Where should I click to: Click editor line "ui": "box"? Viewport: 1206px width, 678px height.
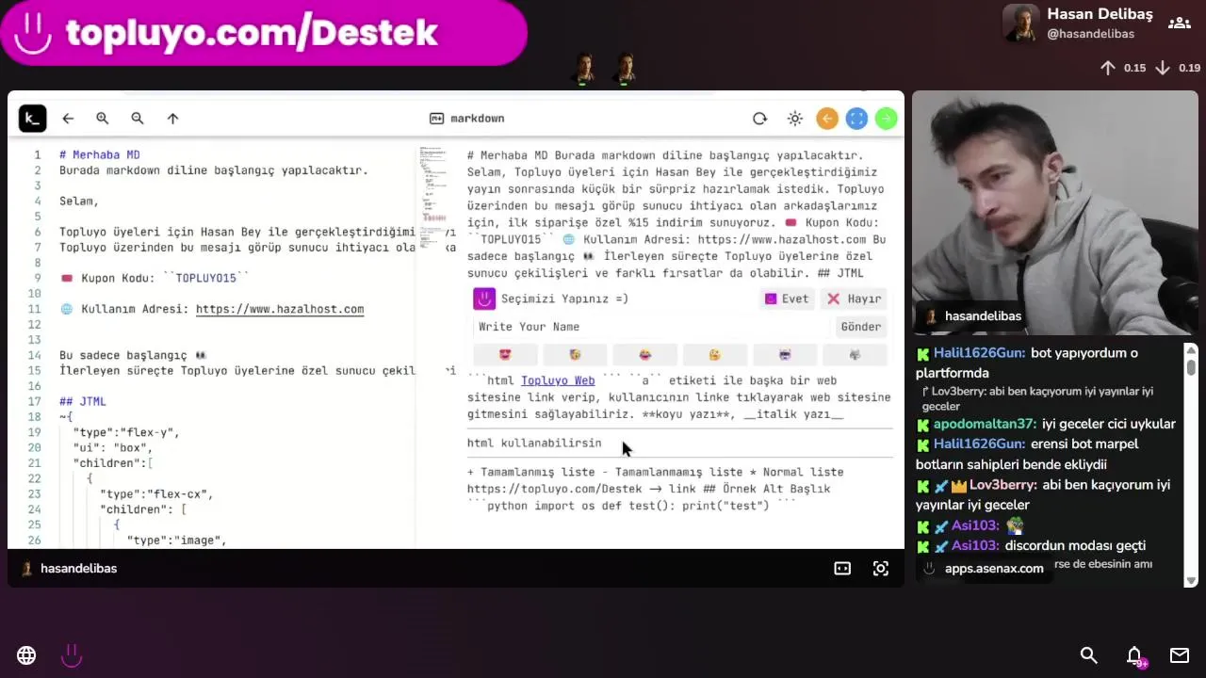click(x=113, y=447)
